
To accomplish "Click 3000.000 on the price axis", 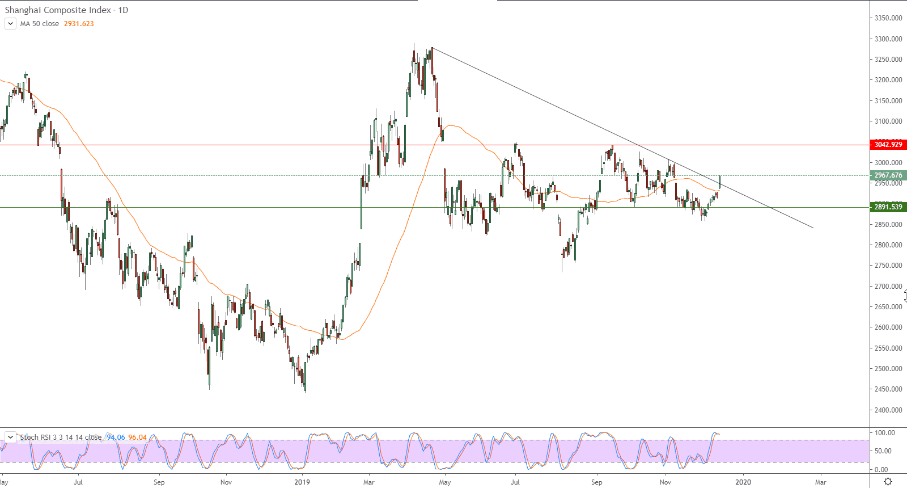I will point(888,163).
